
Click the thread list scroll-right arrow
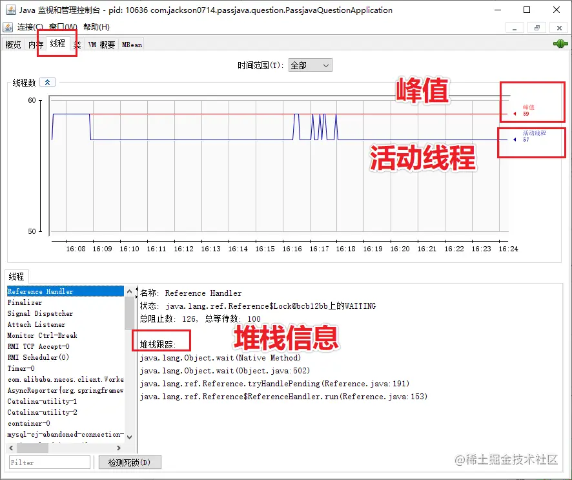tap(119, 448)
